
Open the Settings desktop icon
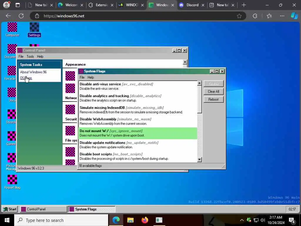point(34,29)
